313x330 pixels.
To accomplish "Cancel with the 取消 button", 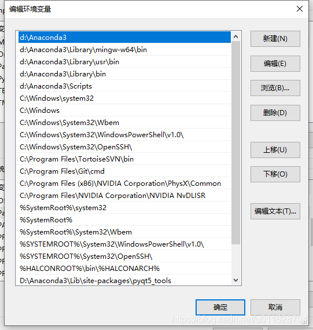I will click(275, 307).
